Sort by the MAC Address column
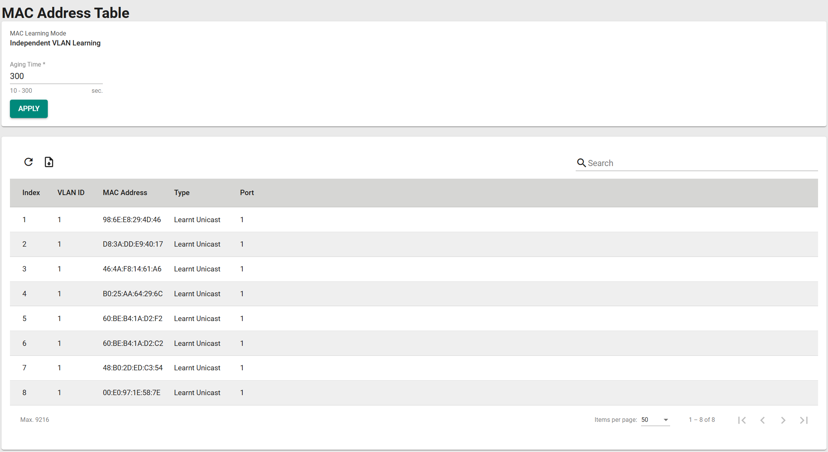The image size is (828, 452). [x=125, y=193]
